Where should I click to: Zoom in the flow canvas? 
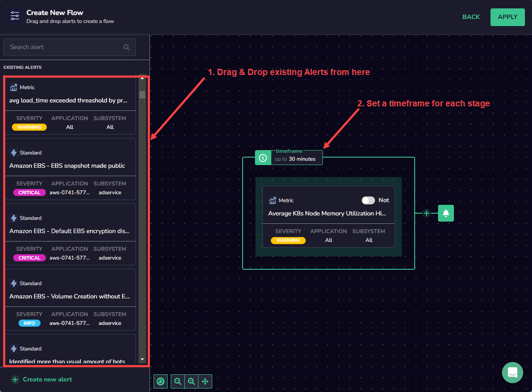click(191, 381)
